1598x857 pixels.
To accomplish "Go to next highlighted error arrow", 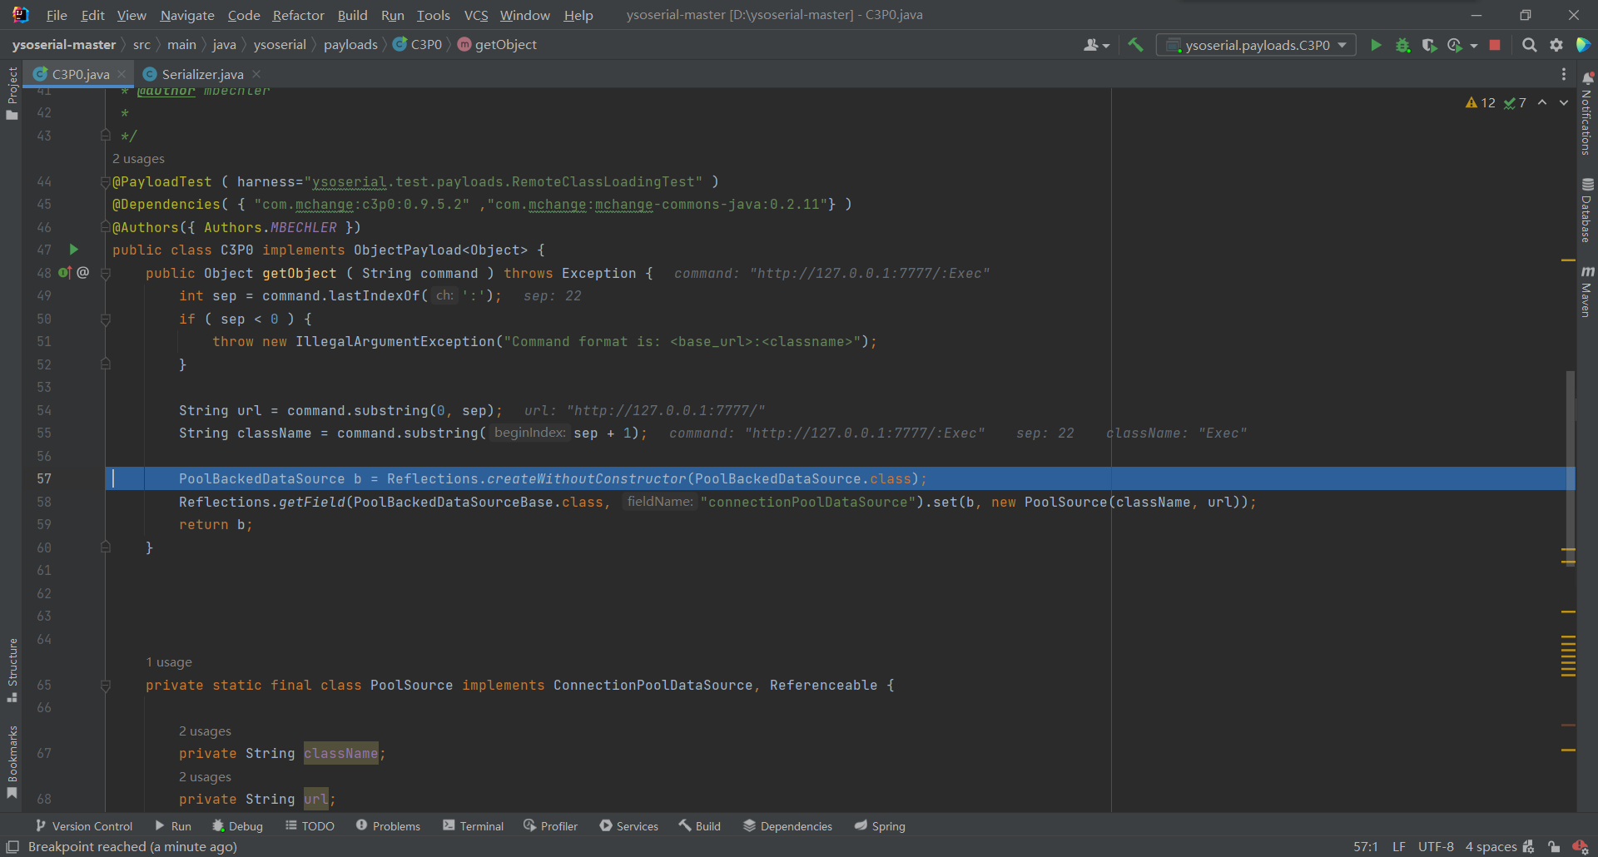I will pyautogui.click(x=1564, y=102).
